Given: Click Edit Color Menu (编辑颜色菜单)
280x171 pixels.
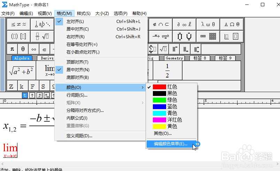Looking at the screenshot, I should 171,144.
